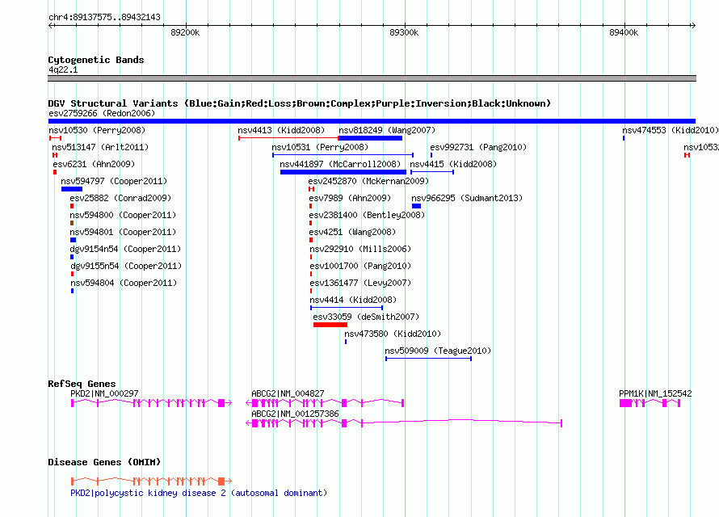Screen dimensions: 719x517
Task: Open nsv474553 (Kidd2010) variant label
Action: pos(671,130)
